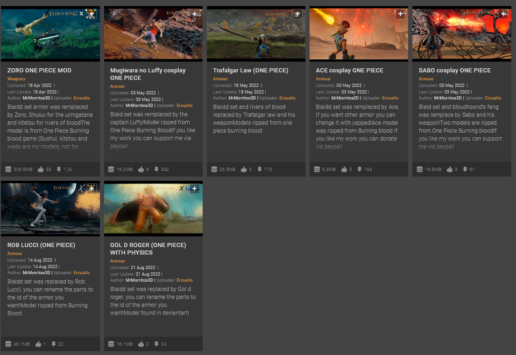Open the ZORO ONE PIECE MOD title link

point(39,71)
